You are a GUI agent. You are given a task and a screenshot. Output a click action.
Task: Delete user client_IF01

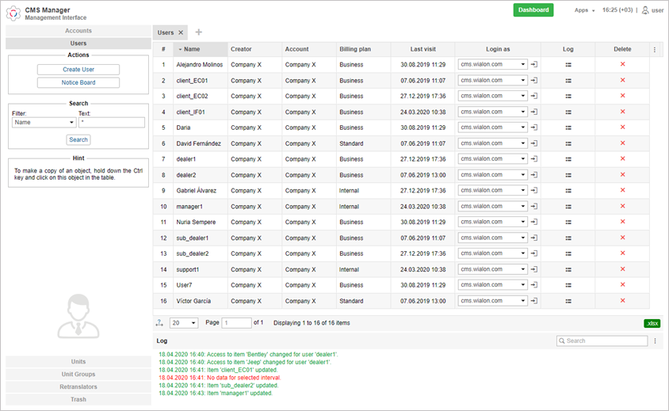[622, 112]
